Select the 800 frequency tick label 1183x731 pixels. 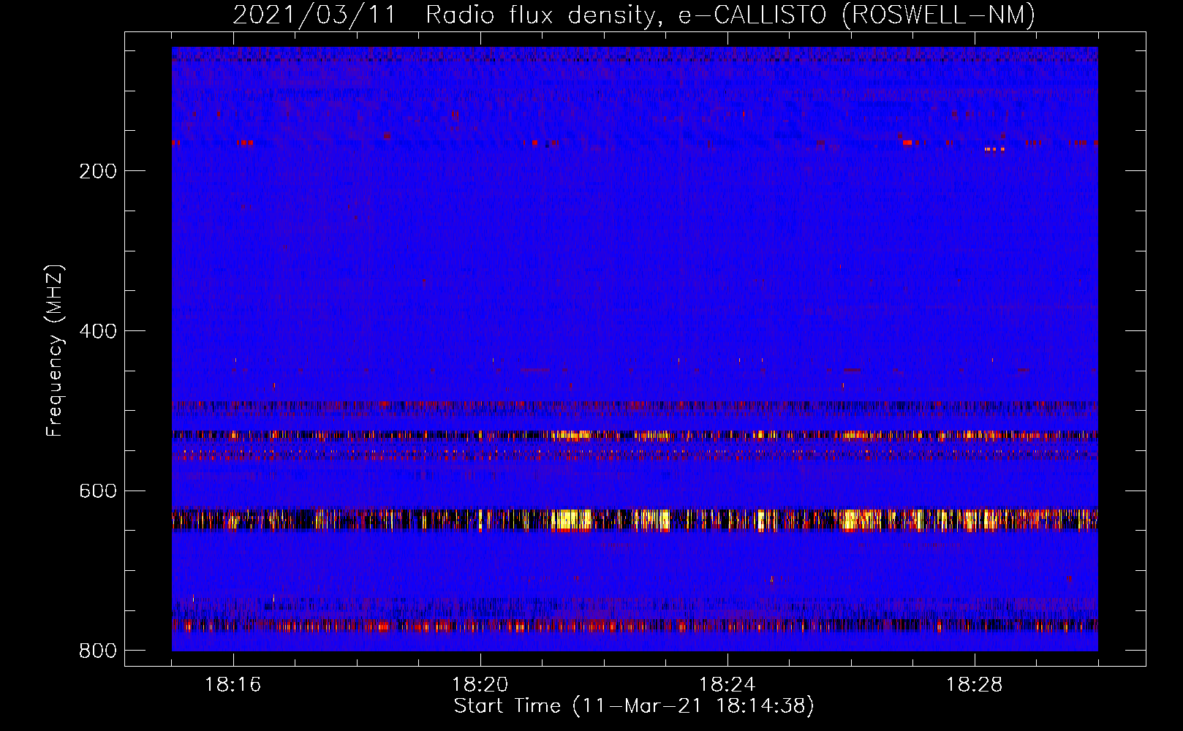coord(98,651)
